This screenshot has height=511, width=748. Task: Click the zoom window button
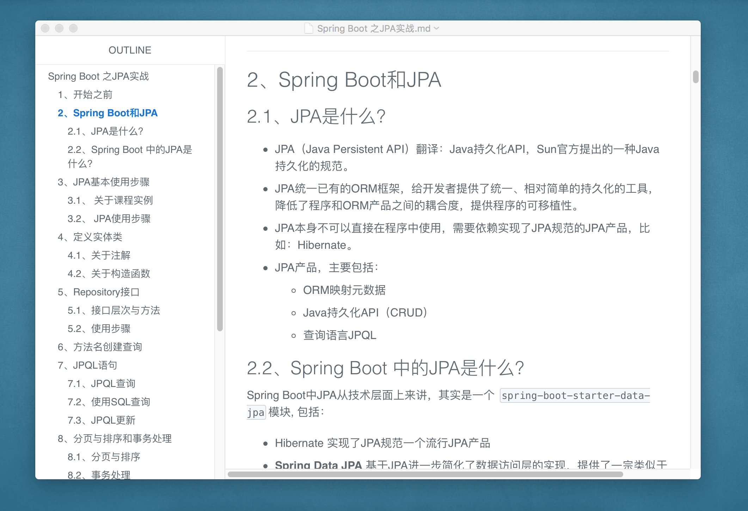73,28
